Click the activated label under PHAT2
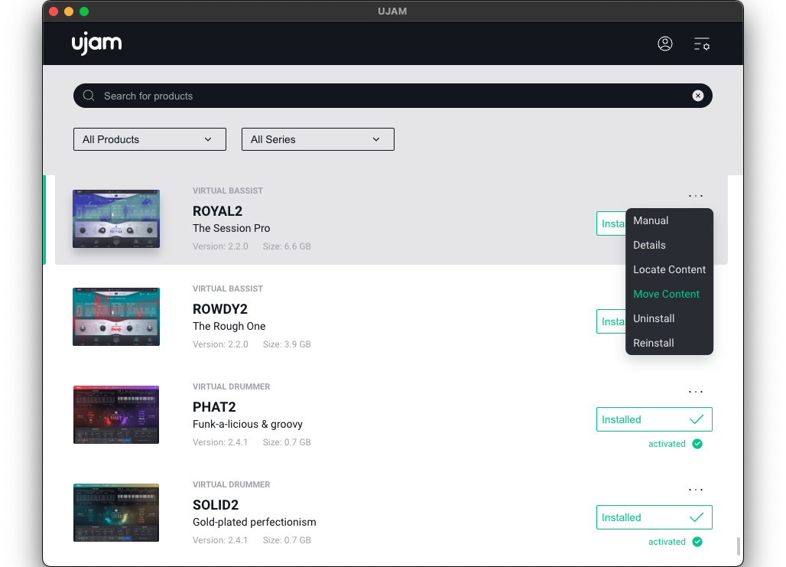 click(667, 444)
